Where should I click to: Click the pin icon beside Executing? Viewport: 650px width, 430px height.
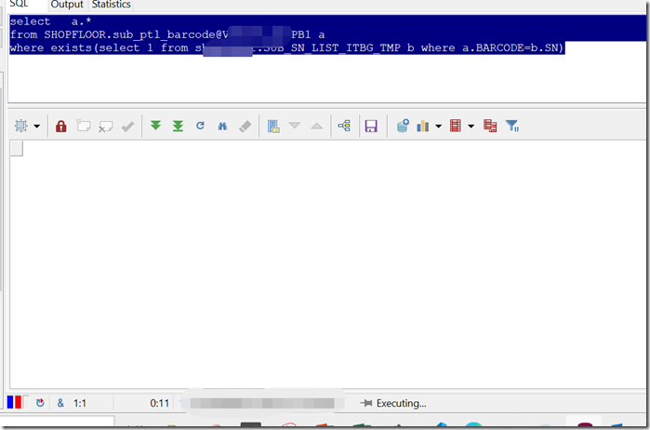(366, 403)
